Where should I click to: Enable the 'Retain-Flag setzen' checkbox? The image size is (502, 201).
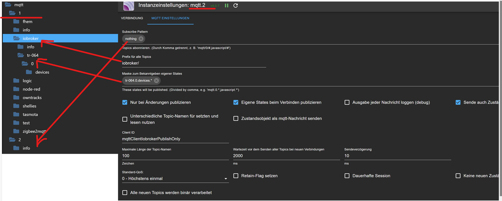(236, 176)
